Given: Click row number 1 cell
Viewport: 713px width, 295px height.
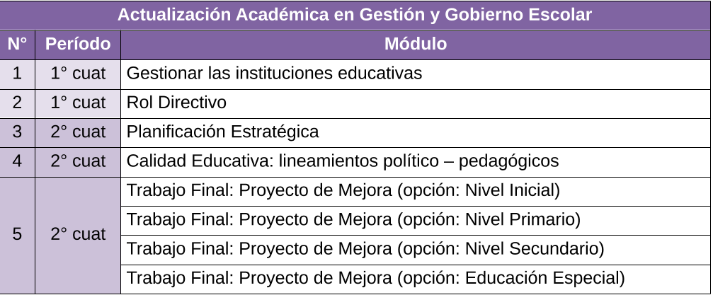Looking at the screenshot, I should [x=17, y=74].
